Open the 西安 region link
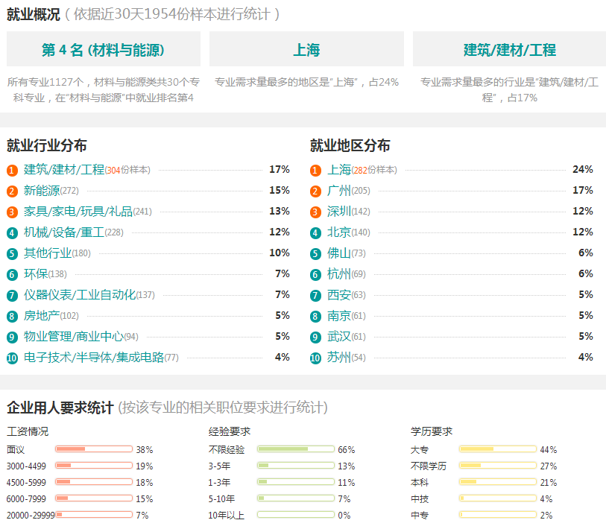Viewport: 606px width, 526px height. pos(339,295)
